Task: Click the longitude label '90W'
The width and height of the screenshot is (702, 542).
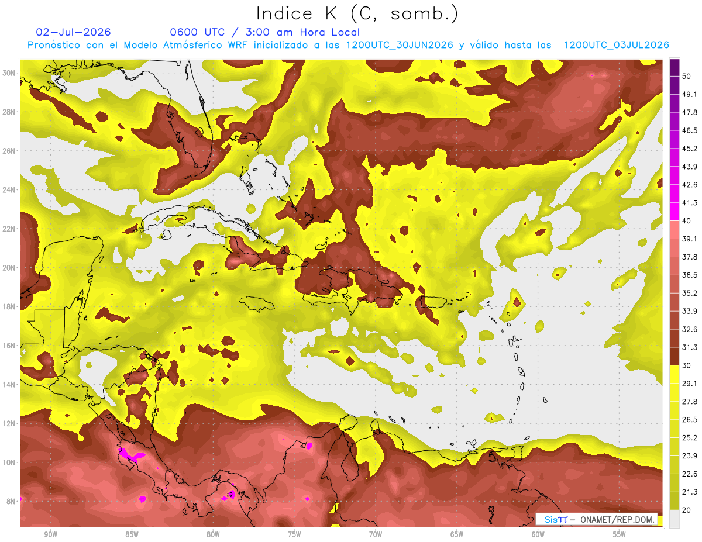Action: click(50, 535)
